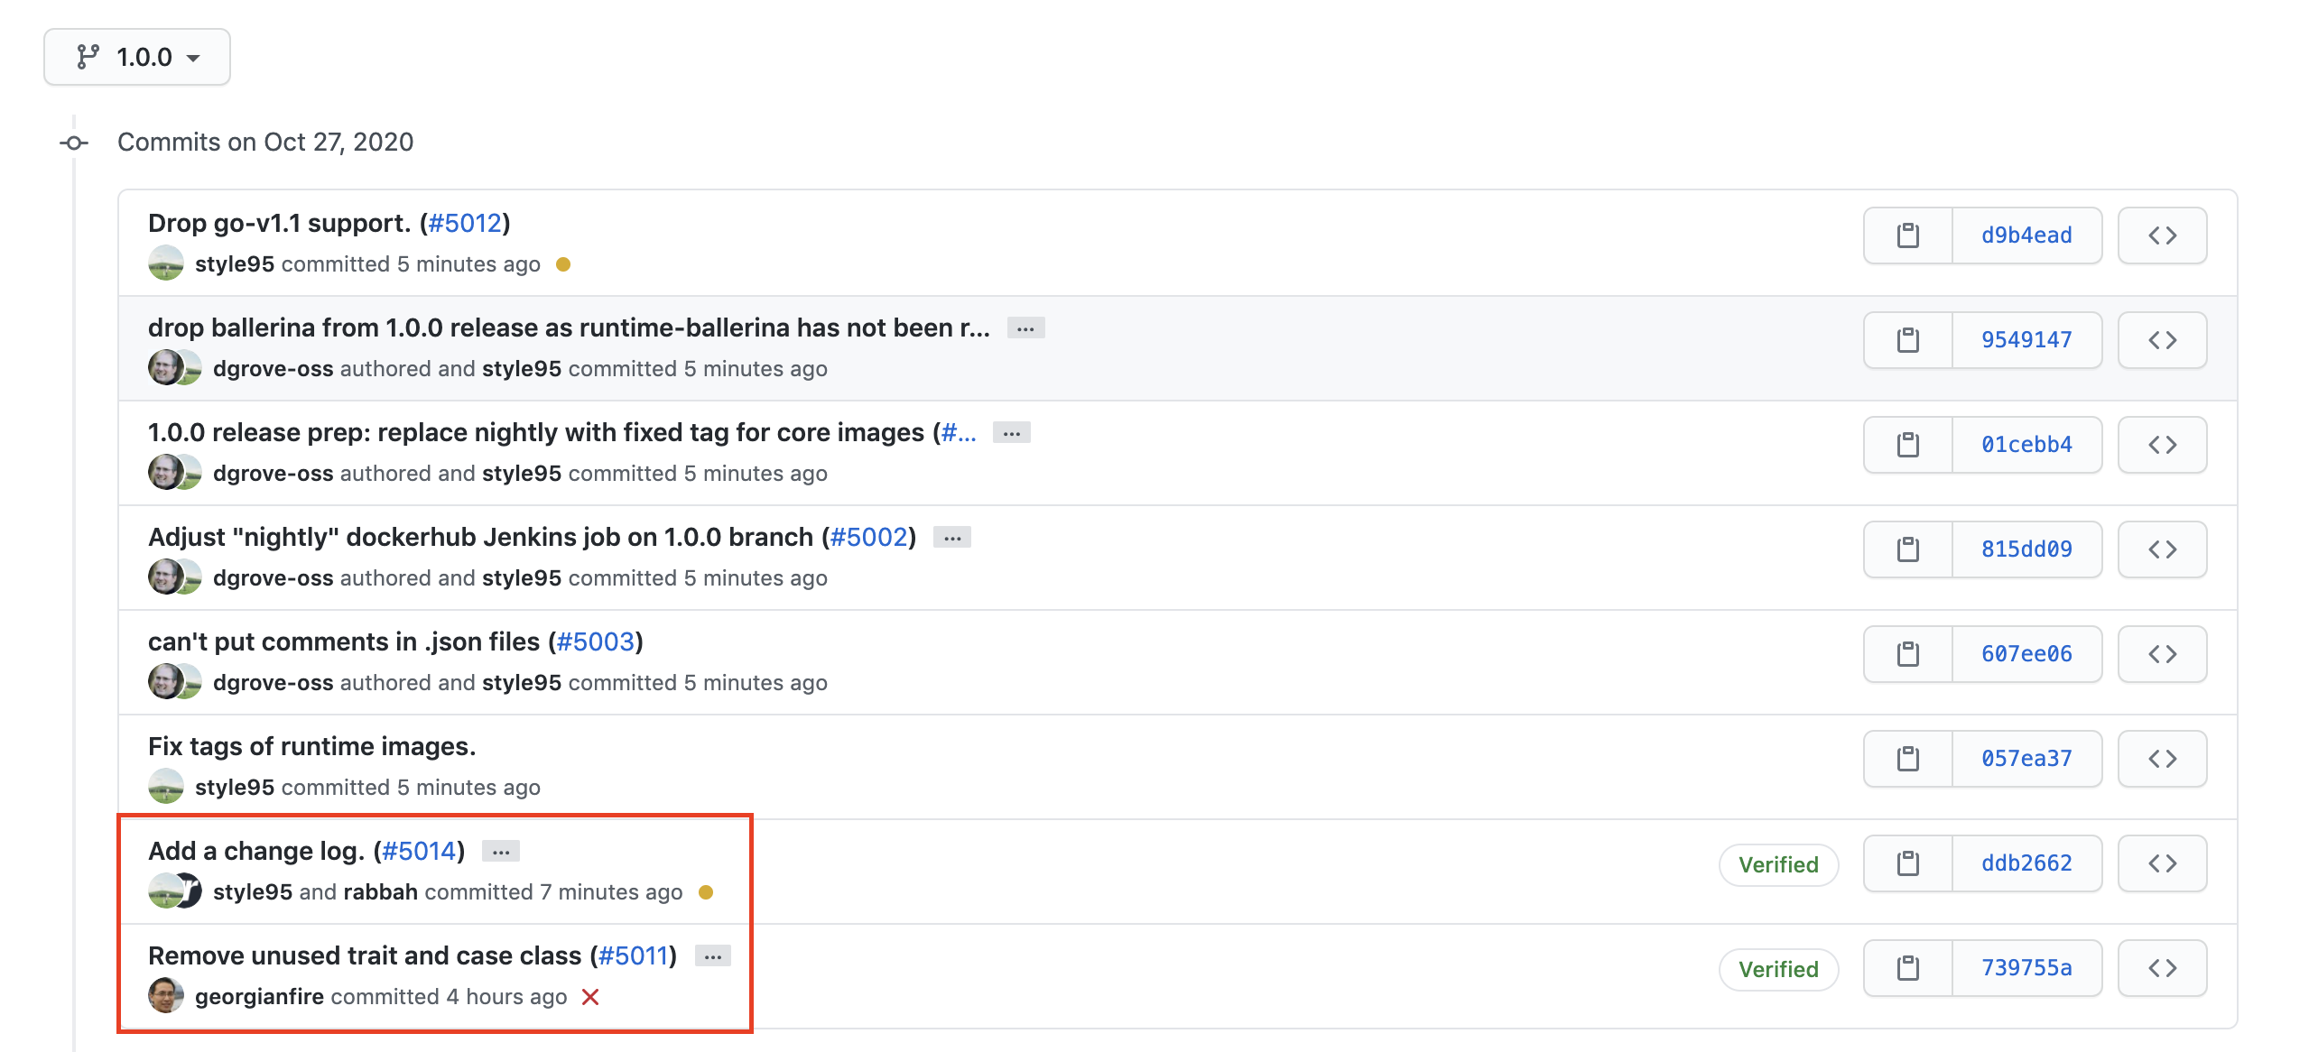
Task: Click Verified badge on commit 739755a
Action: tap(1778, 970)
